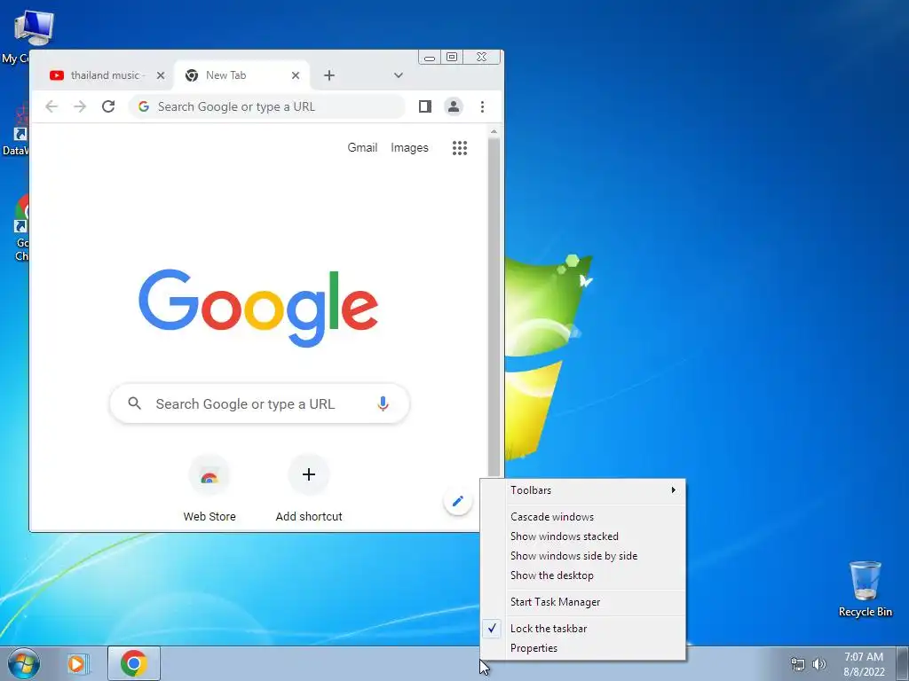The width and height of the screenshot is (909, 681).
Task: Choose Cascade windows
Action: 583,517
